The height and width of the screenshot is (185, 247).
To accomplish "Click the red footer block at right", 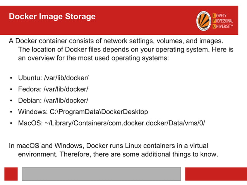I will pyautogui.click(x=216, y=174).
